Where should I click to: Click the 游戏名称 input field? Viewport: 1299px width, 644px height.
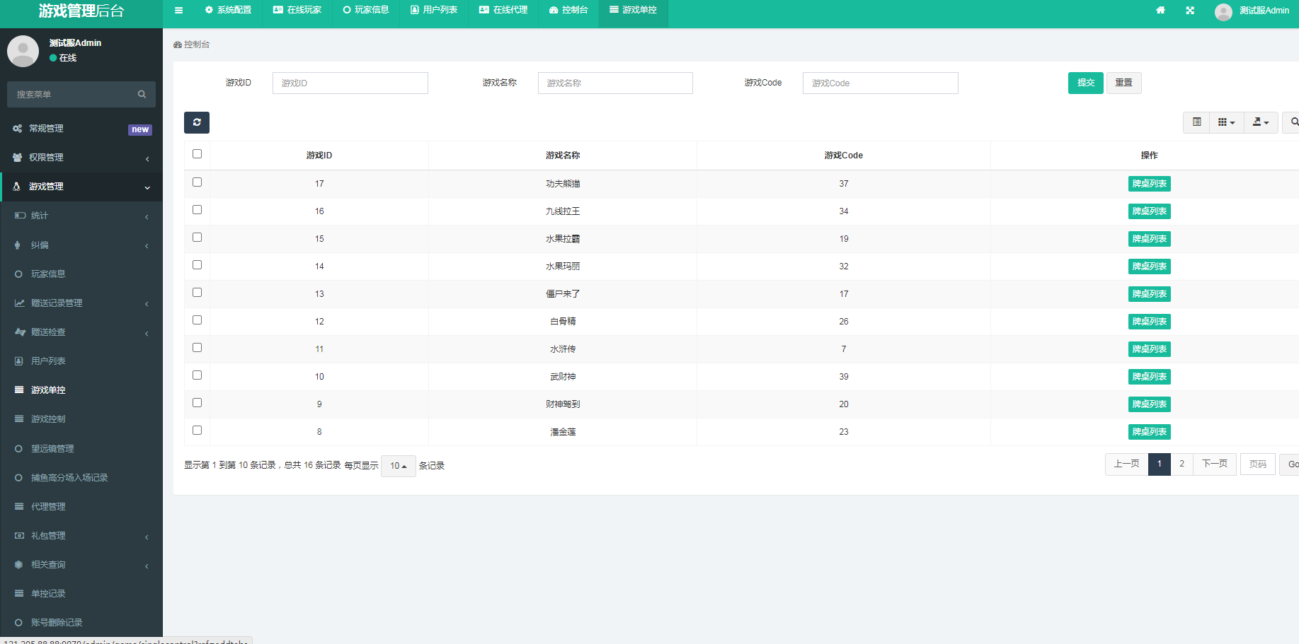(614, 83)
